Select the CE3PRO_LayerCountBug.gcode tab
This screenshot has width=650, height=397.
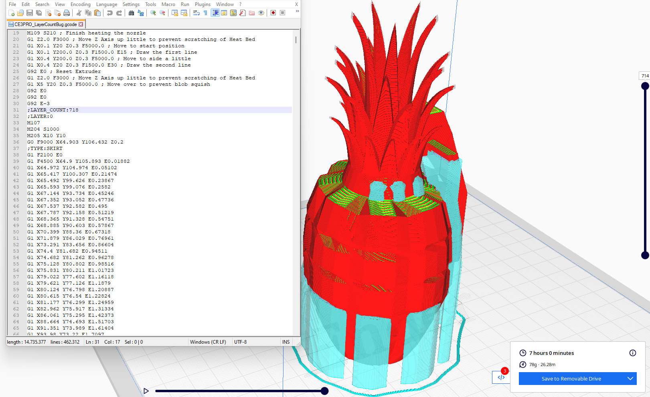pyautogui.click(x=44, y=24)
